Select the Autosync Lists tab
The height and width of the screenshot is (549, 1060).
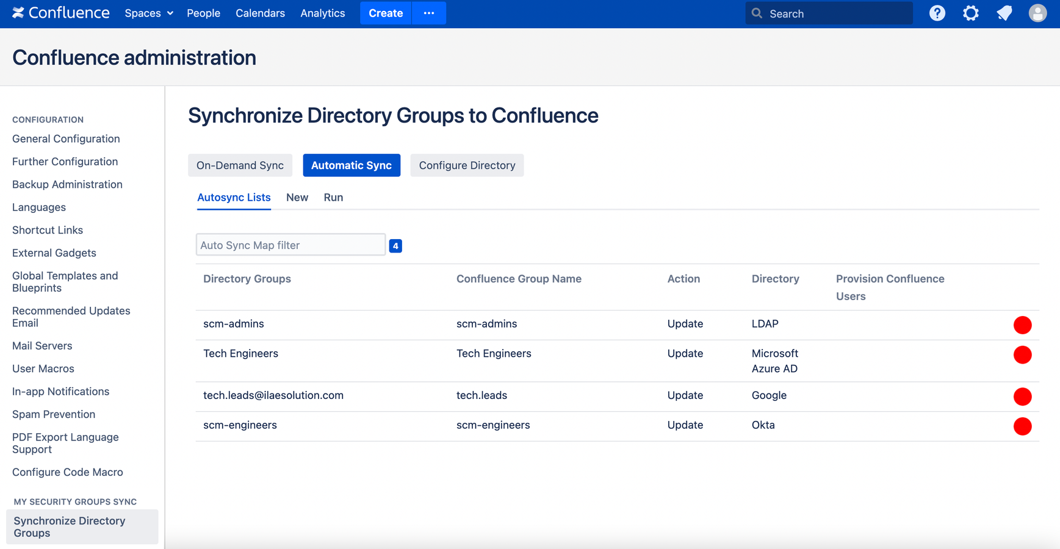pos(234,198)
